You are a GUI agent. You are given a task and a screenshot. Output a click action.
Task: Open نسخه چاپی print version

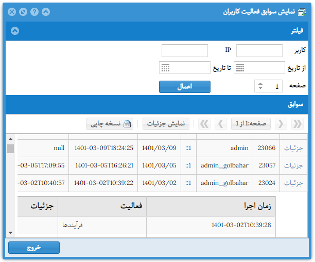(110, 124)
